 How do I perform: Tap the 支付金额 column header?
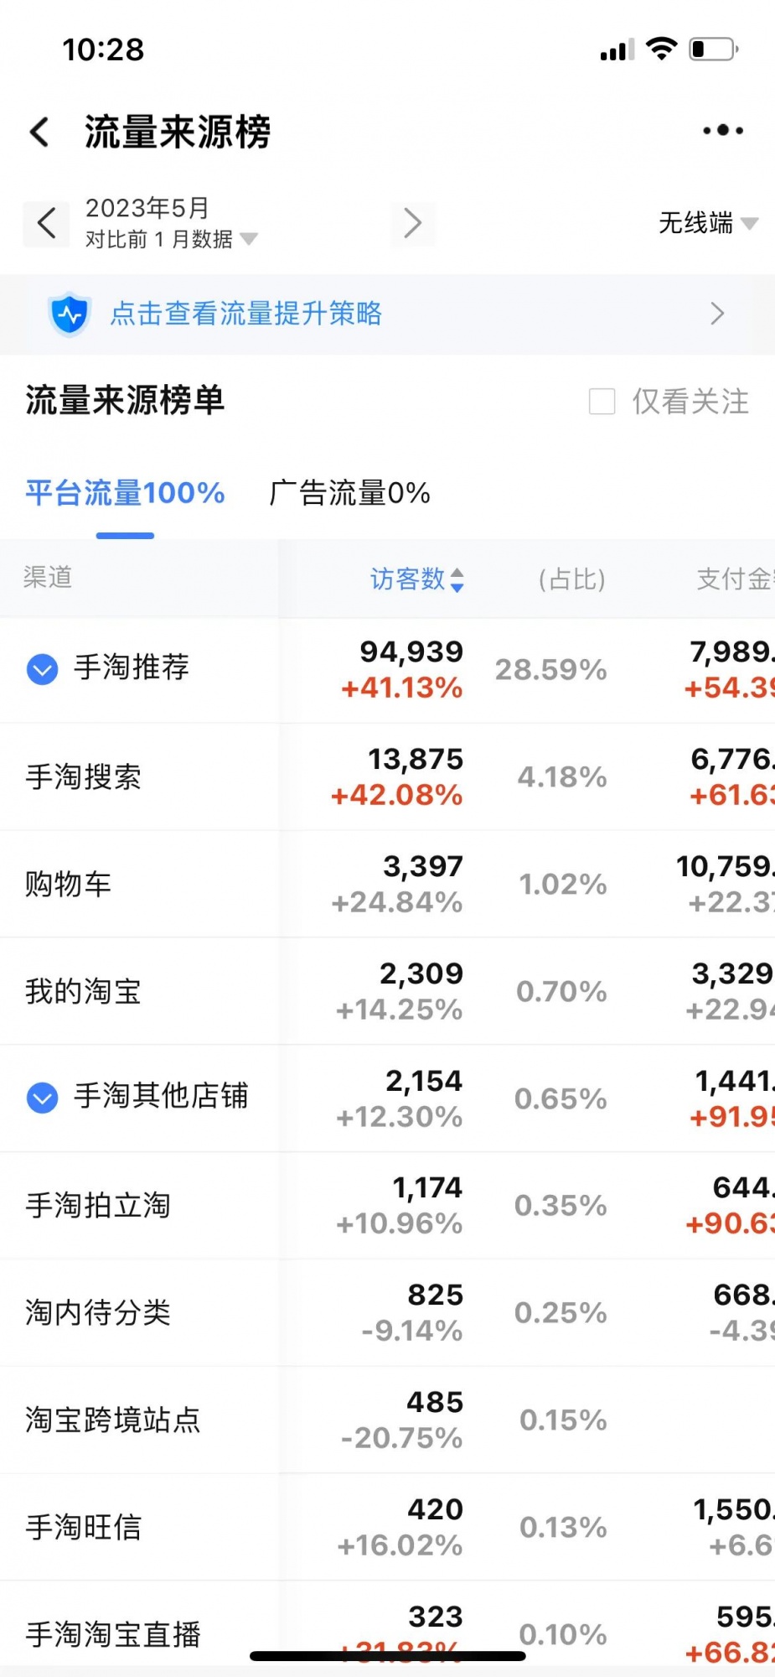736,579
